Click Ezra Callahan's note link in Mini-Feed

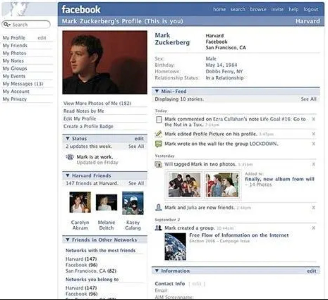pos(236,122)
